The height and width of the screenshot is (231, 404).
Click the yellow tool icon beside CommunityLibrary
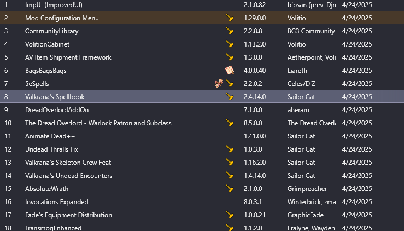tap(230, 31)
